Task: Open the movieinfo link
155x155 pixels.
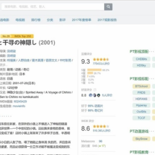Action: (x=19, y=106)
